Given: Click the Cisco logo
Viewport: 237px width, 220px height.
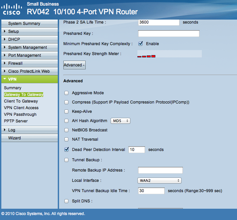Looking at the screenshot, I should 12,9.
